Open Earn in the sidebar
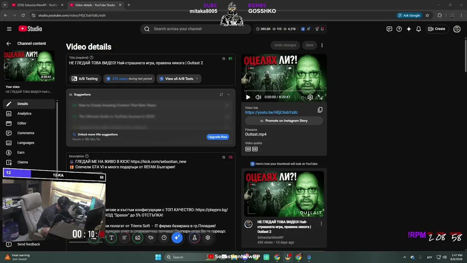 point(29,153)
